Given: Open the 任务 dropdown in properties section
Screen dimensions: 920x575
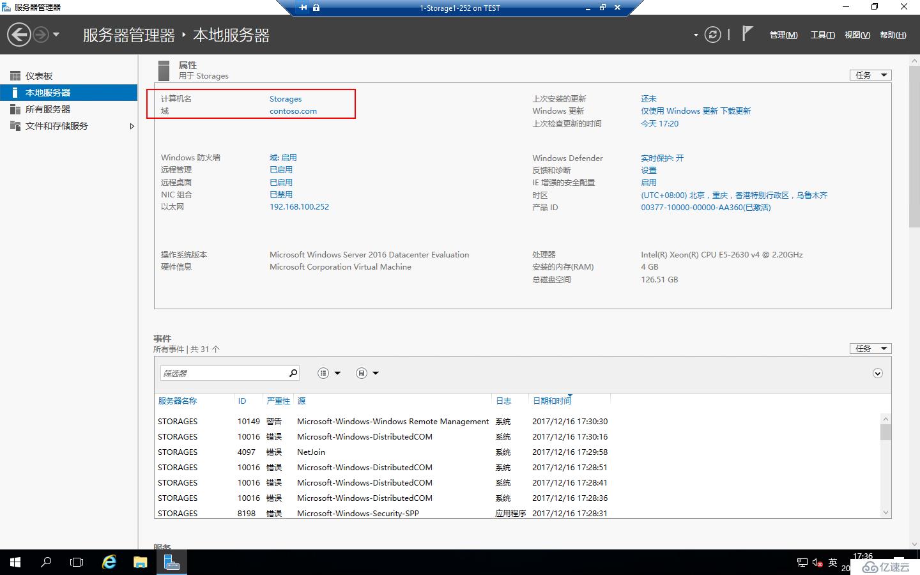Looking at the screenshot, I should (870, 75).
